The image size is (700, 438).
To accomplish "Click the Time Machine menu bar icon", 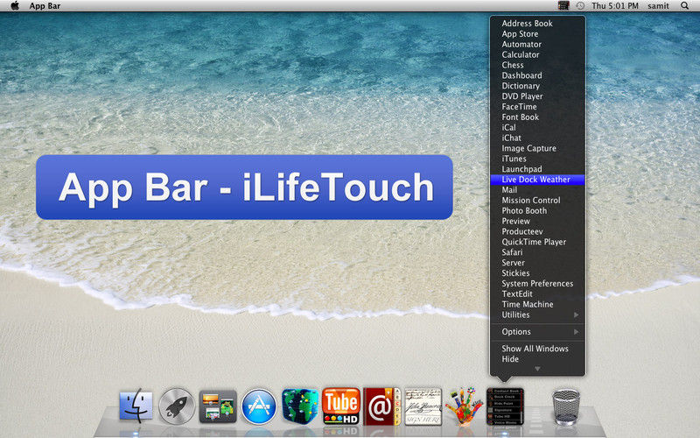I will (x=580, y=6).
